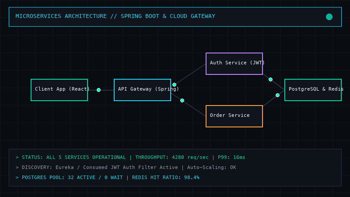
Task: Click the STATUS: ALL 5 SERVICES OPERATIONAL line
Action: click(x=130, y=157)
